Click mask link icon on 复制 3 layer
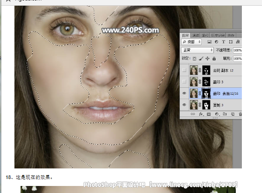The width and height of the screenshot is (262, 193). pyautogui.click(x=200, y=105)
